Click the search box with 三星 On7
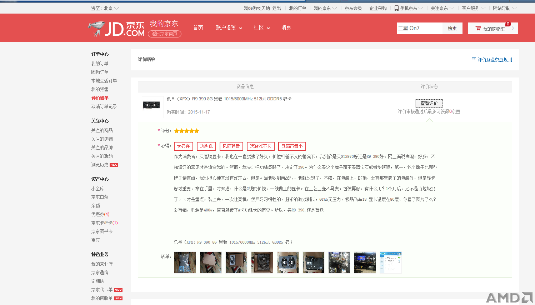Screen dimensions: 535x305 point(420,28)
